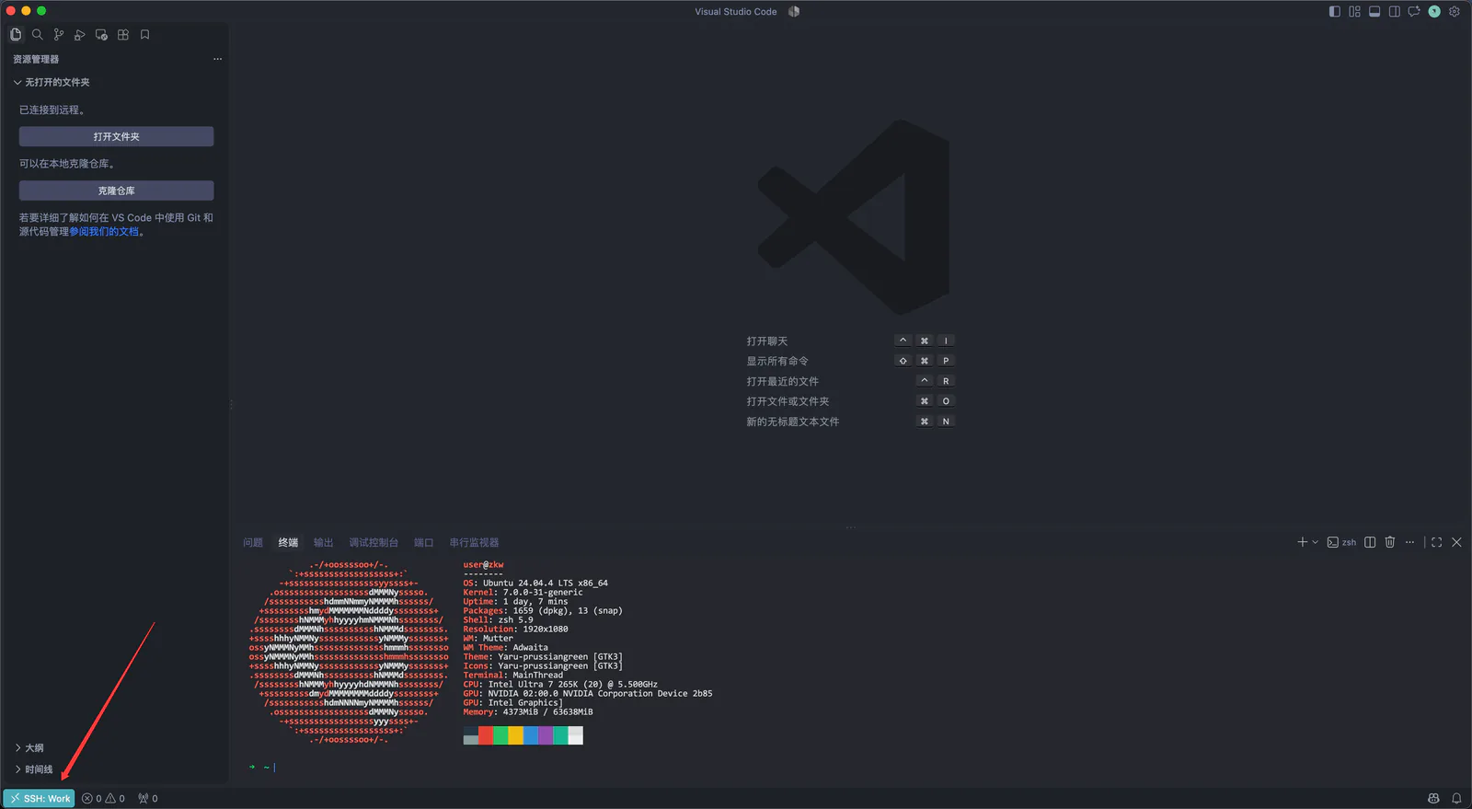This screenshot has width=1472, height=809.
Task: Open the notifications bell in the status bar
Action: (1456, 798)
